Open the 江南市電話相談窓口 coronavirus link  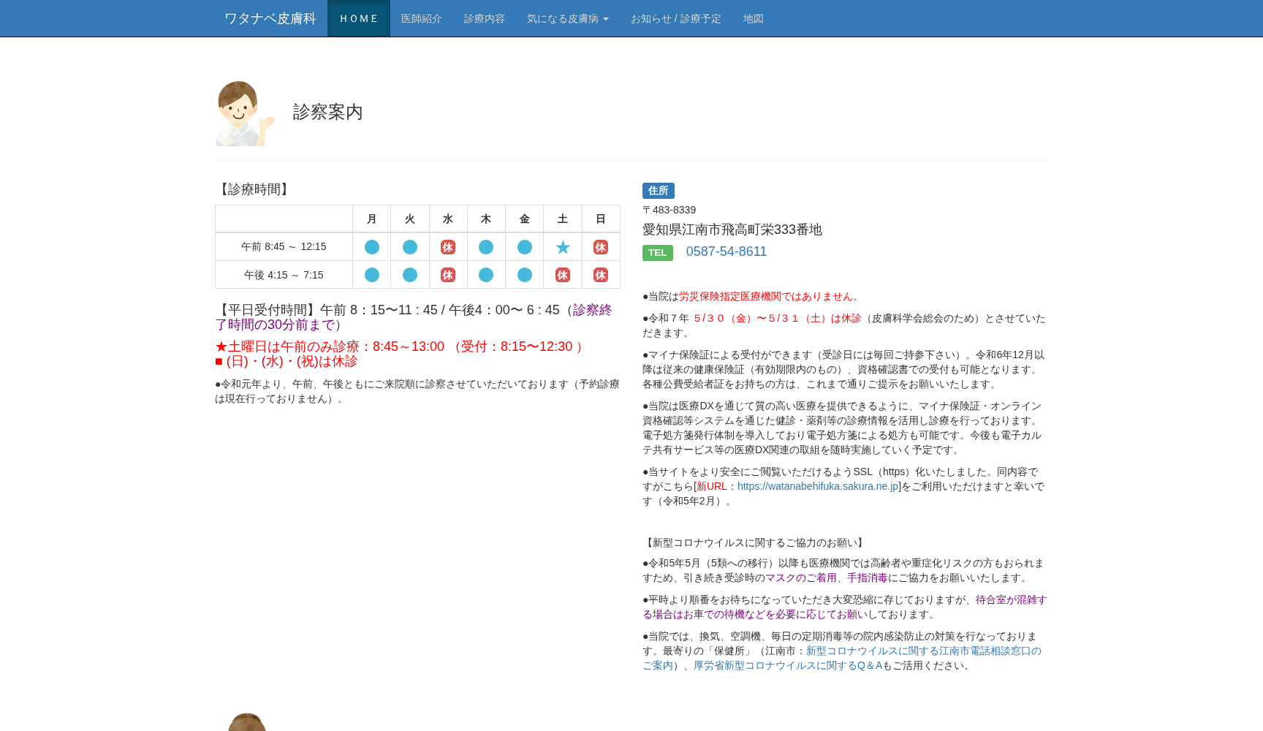pyautogui.click(x=922, y=651)
